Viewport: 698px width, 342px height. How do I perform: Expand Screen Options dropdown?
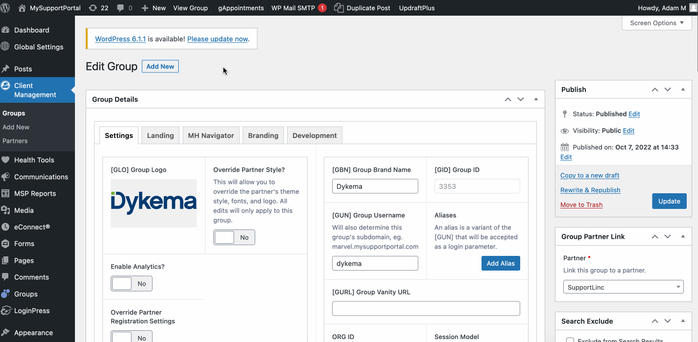coord(657,23)
